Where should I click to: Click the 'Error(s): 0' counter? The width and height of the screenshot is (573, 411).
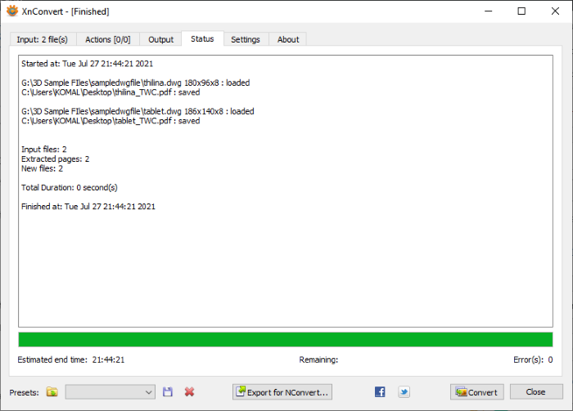[533, 360]
